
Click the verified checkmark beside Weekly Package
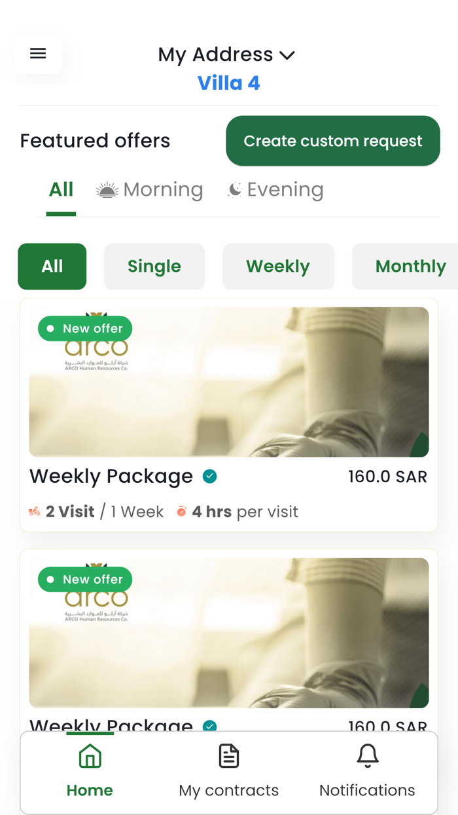[x=210, y=476]
